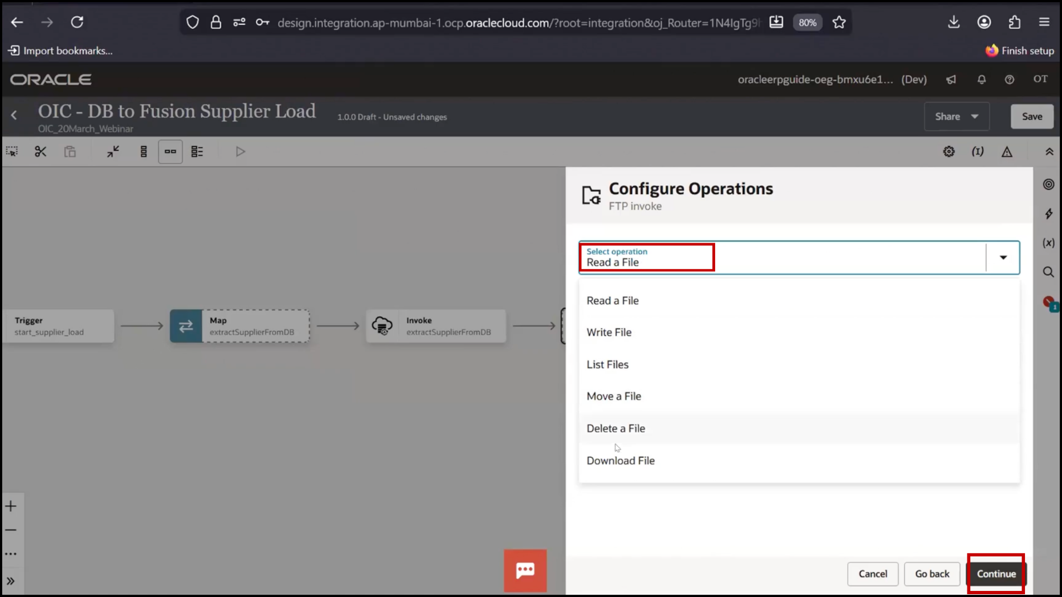Viewport: 1062px width, 597px height.
Task: Click the scissors cut tool
Action: tap(40, 151)
